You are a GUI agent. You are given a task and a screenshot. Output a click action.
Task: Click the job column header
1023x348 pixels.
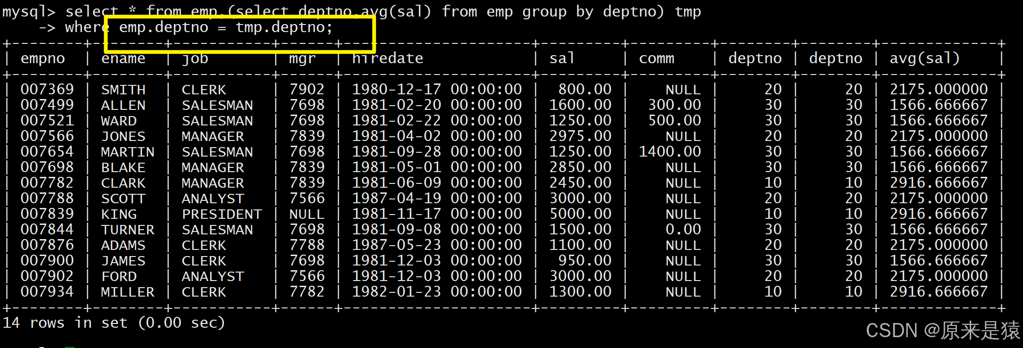[x=195, y=58]
